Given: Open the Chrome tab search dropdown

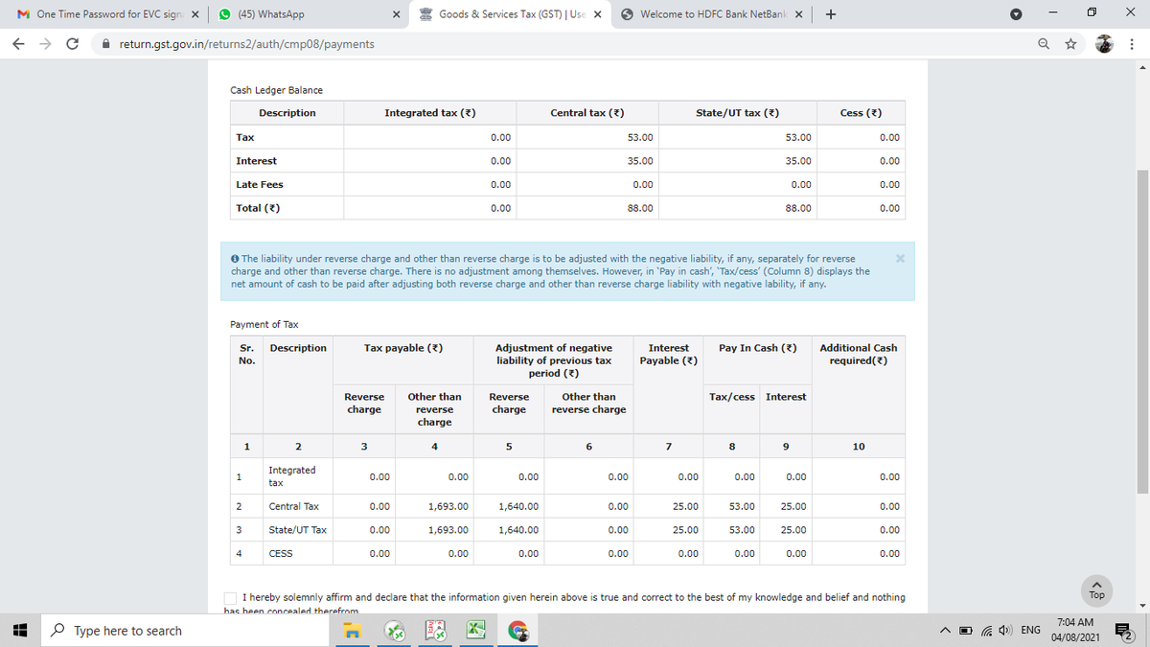Looking at the screenshot, I should [1016, 14].
